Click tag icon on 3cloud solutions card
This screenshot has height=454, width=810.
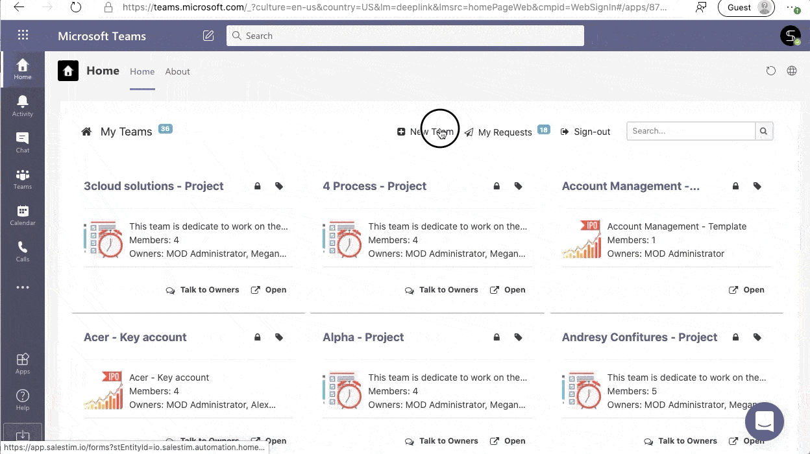279,186
